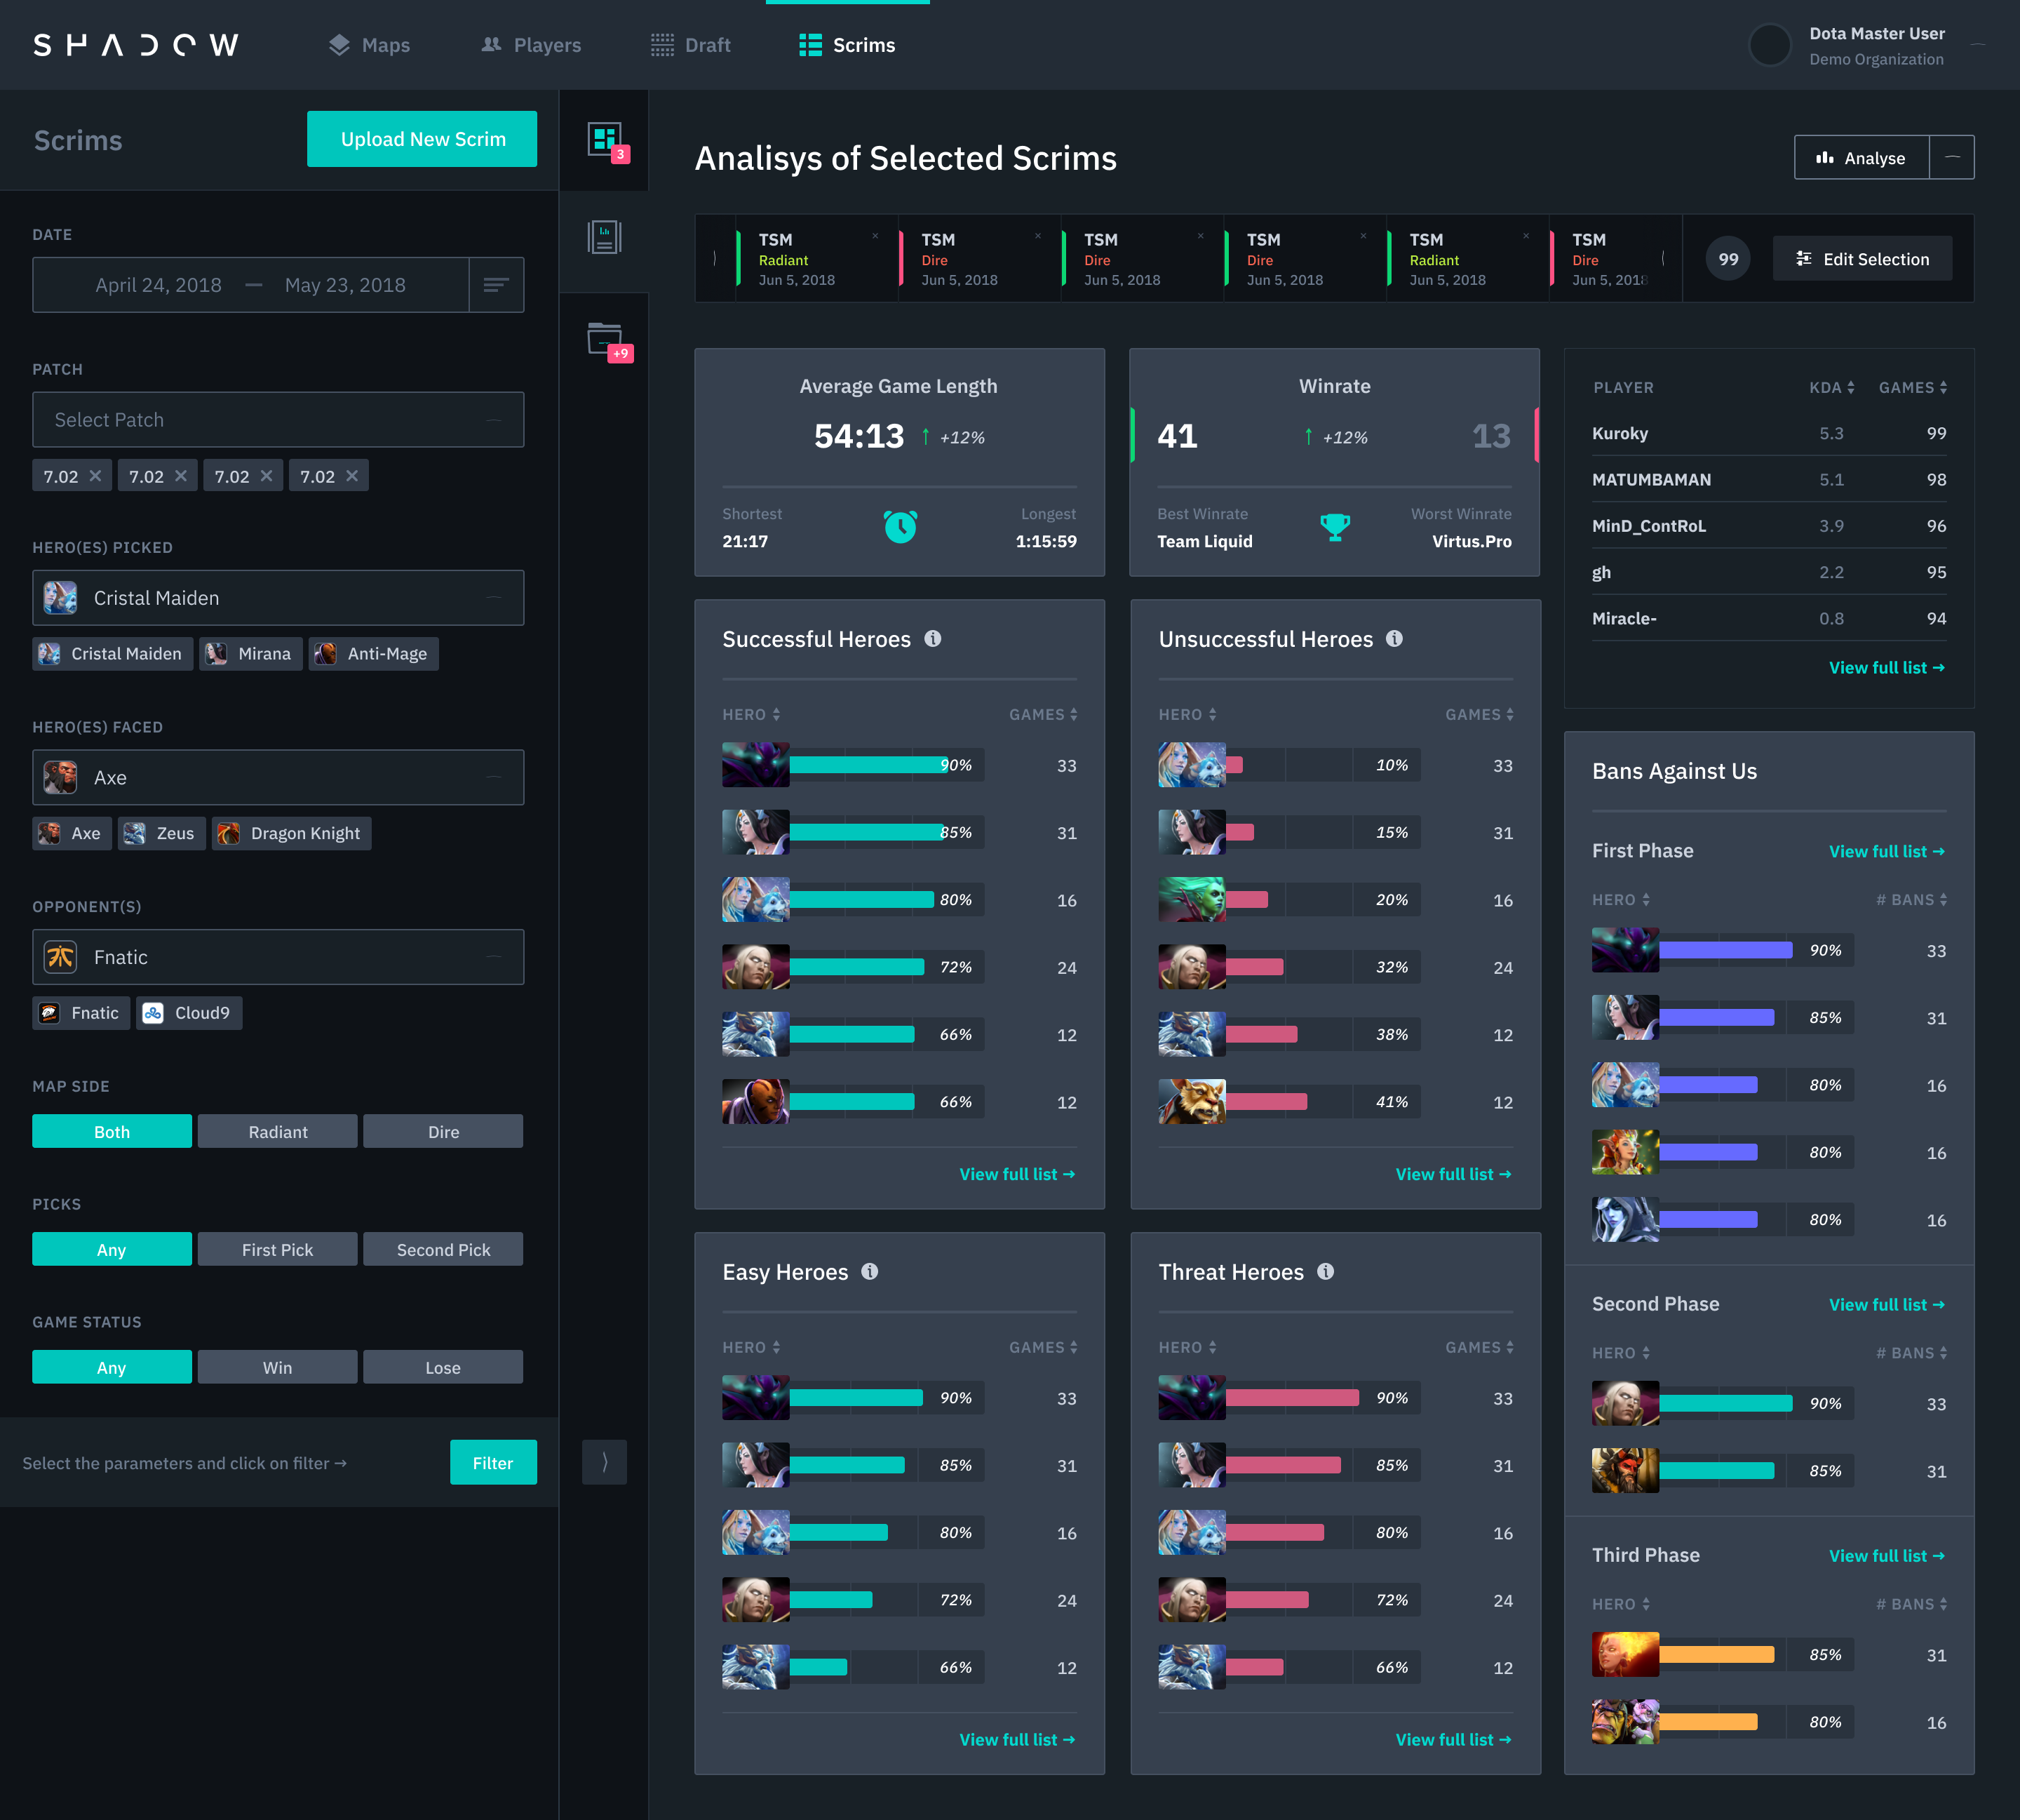Open the Select Patch dropdown
The image size is (2020, 1820).
coord(278,420)
